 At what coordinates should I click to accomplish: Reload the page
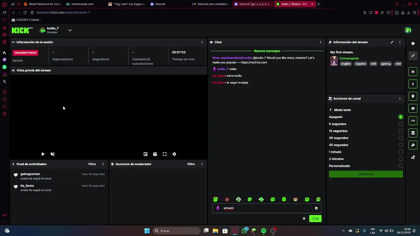[25, 12]
